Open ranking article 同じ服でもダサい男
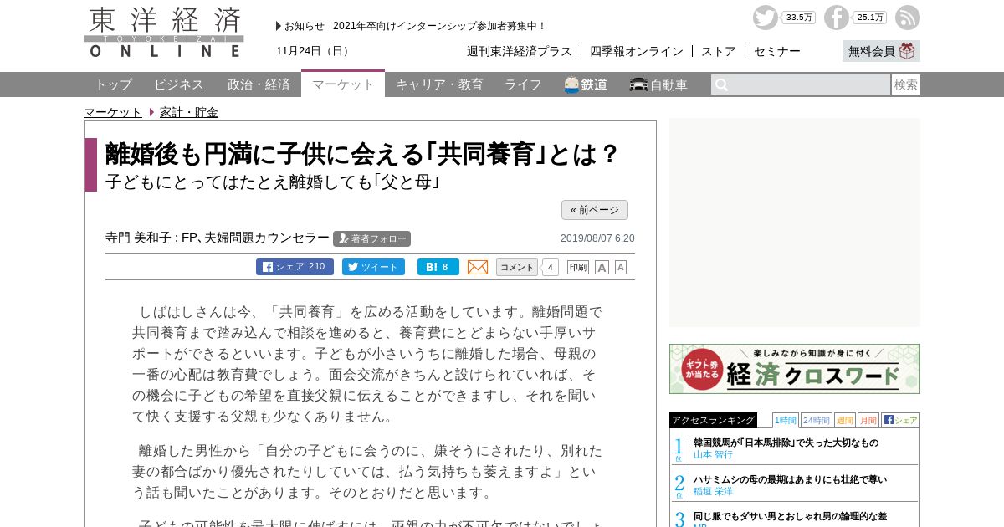 pyautogui.click(x=790, y=516)
